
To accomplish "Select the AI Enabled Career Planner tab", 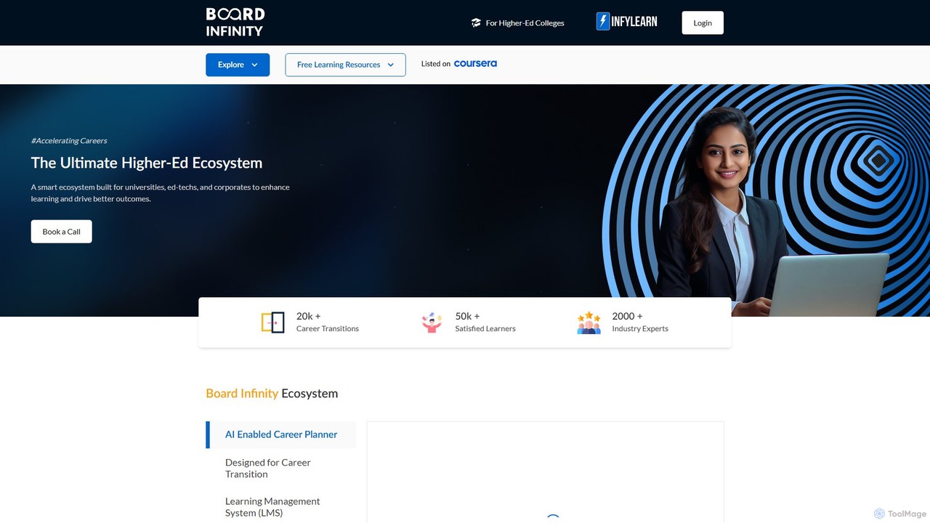I will coord(281,434).
